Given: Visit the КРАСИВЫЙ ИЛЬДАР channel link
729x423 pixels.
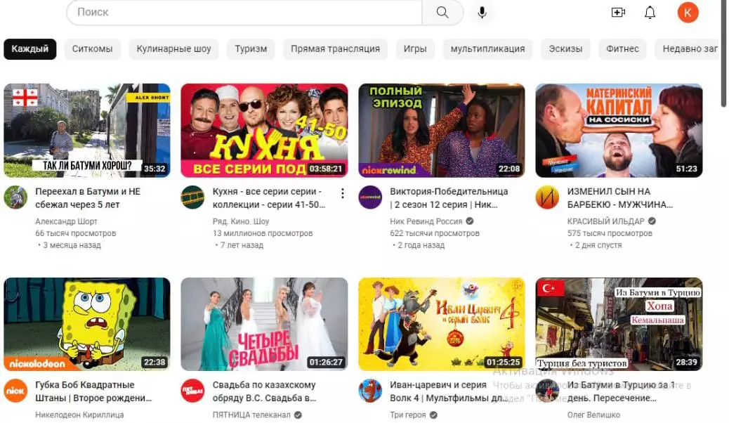Looking at the screenshot, I should pyautogui.click(x=605, y=221).
